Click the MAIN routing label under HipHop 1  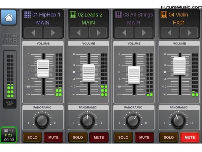43,23
